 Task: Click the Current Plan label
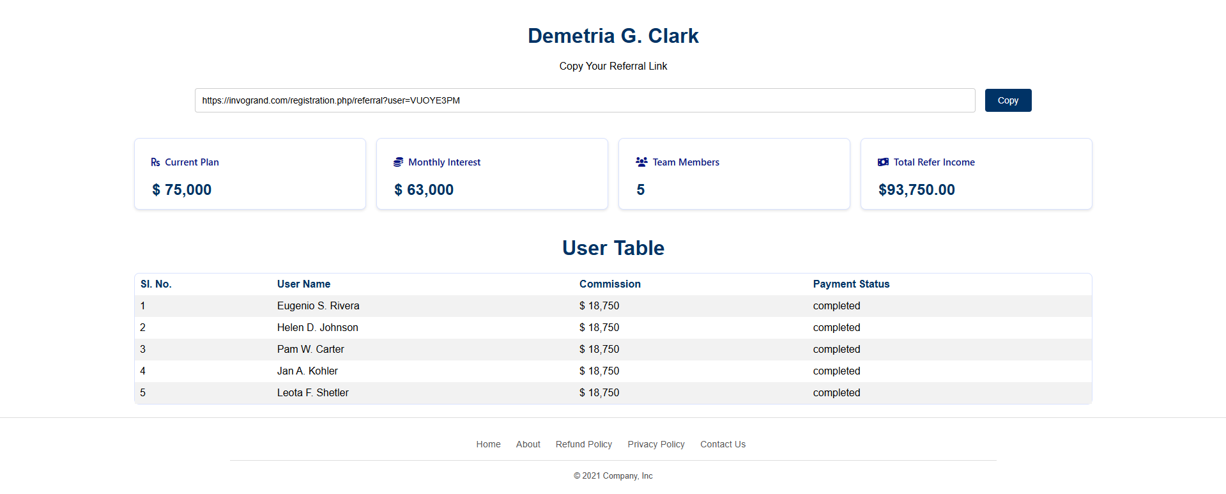click(x=192, y=162)
